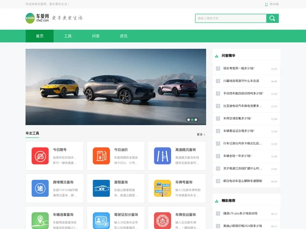Open article 捷途x70 plus多少钱自动挡
Screen dimensions: 306x229
tap(240, 213)
